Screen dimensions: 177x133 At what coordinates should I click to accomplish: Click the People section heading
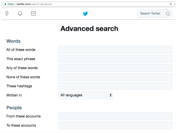(14, 108)
